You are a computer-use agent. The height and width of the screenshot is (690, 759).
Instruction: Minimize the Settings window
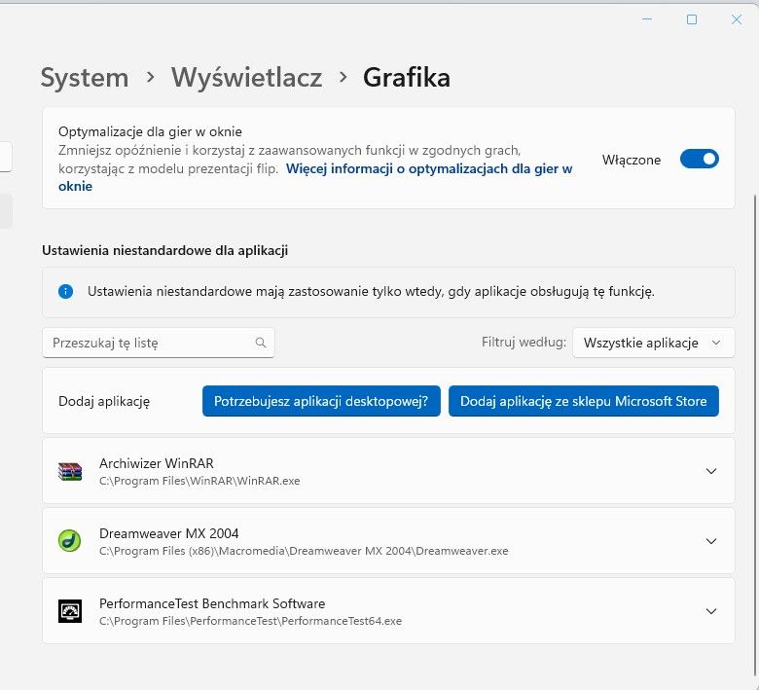click(647, 19)
